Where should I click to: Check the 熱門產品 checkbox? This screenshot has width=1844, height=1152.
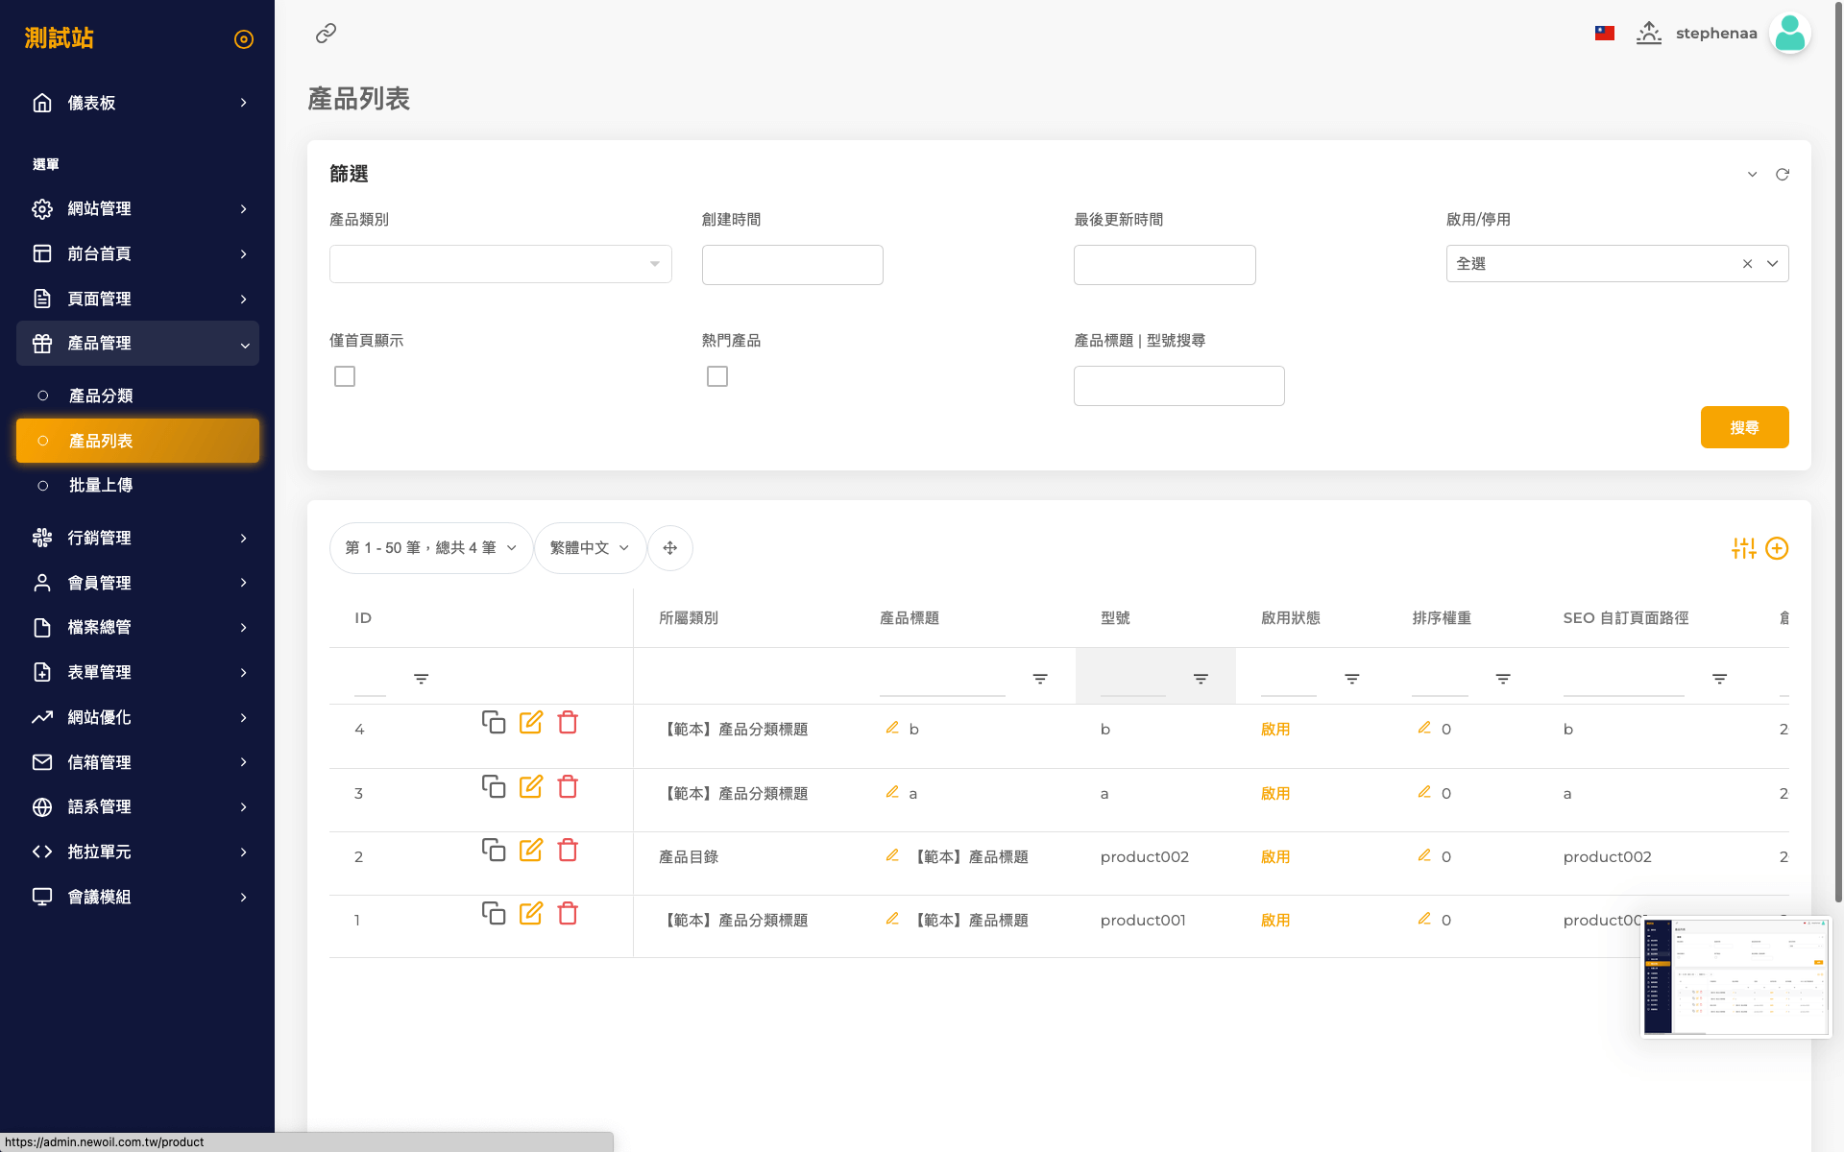coord(717,376)
